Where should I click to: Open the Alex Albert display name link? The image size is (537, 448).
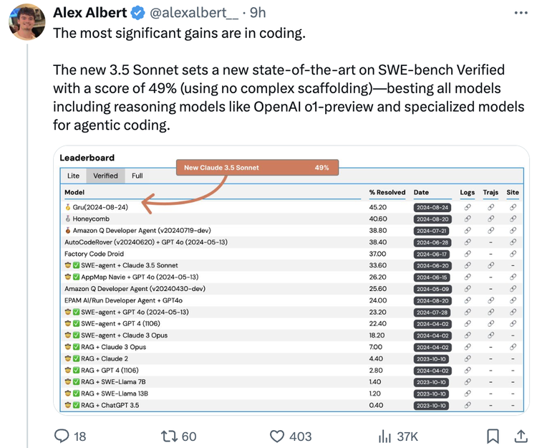coord(89,14)
